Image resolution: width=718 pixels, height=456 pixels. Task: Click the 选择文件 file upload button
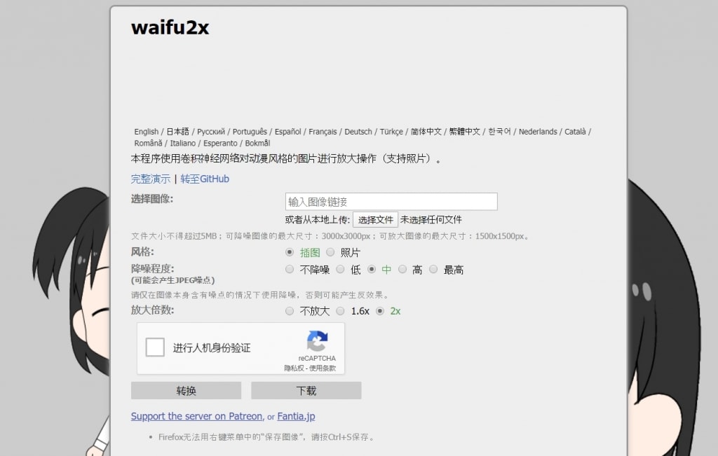(x=376, y=220)
